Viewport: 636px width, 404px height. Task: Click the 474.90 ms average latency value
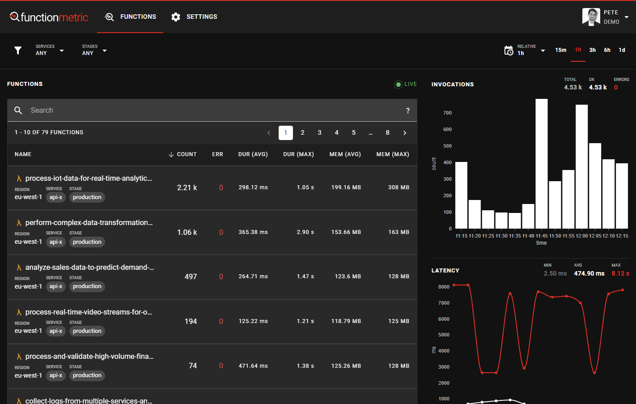coord(589,273)
